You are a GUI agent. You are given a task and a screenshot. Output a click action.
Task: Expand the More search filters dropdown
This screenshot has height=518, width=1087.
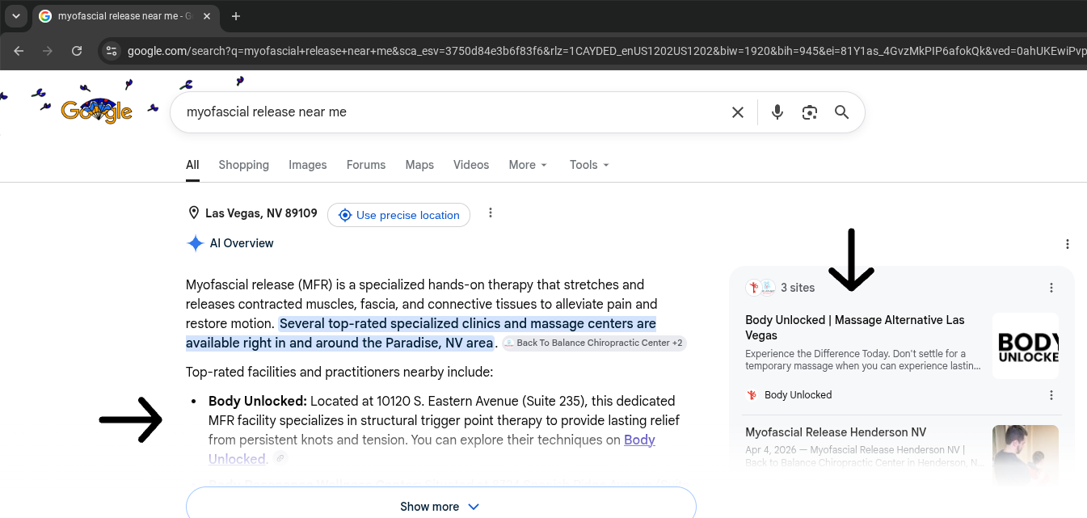click(528, 165)
